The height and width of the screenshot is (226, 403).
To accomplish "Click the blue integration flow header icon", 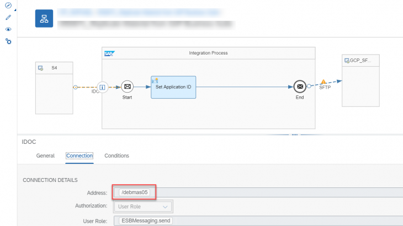I will pos(44,19).
